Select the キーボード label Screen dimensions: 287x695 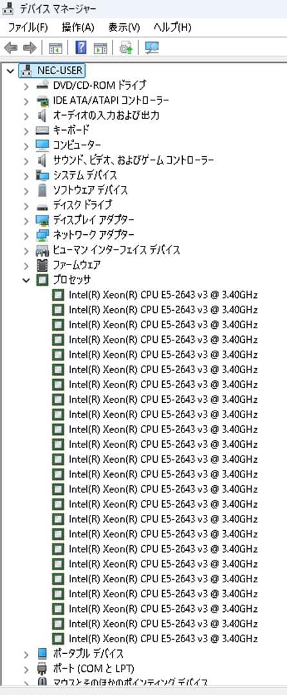coord(71,130)
